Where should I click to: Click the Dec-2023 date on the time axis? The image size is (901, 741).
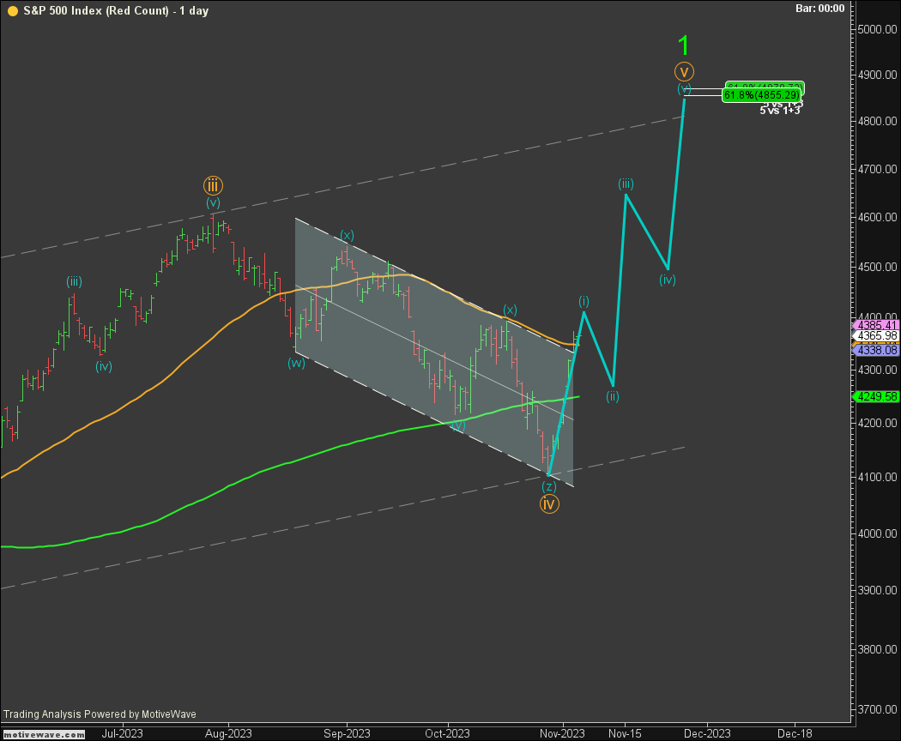(x=707, y=733)
